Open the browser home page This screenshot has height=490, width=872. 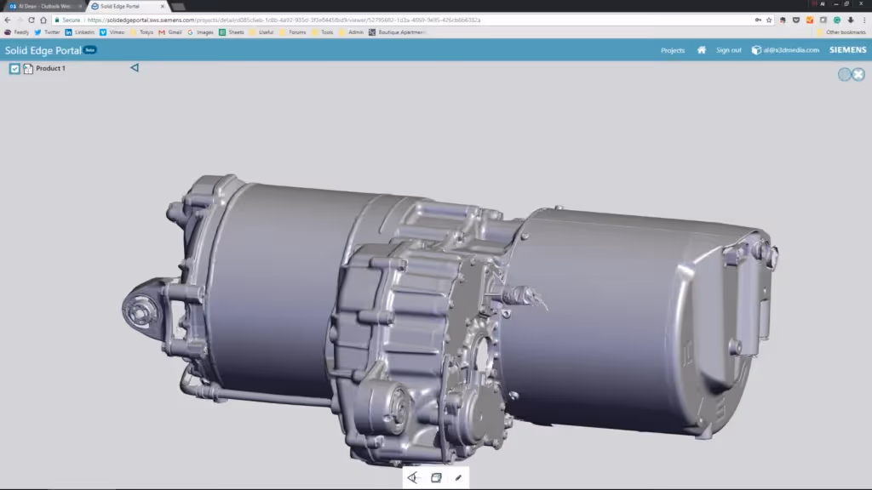(43, 20)
